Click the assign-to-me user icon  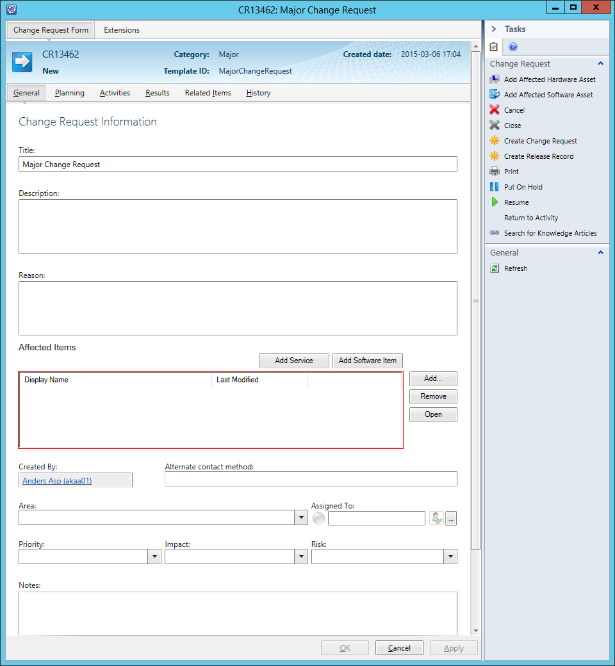(x=436, y=518)
